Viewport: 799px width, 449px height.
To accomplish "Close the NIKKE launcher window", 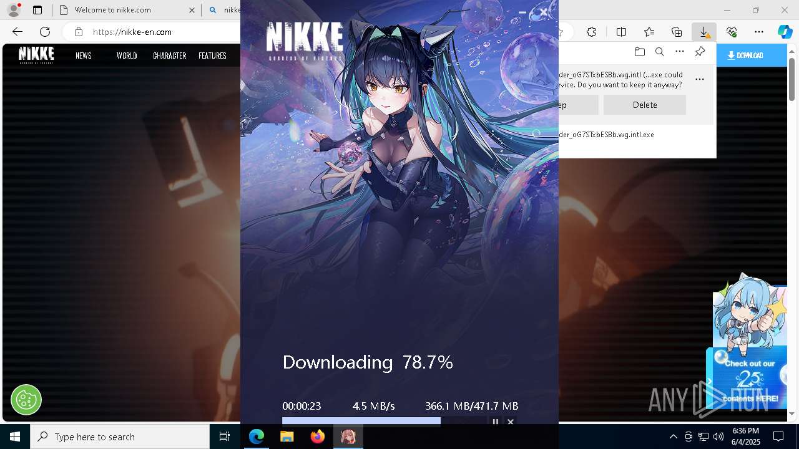I will coord(544,12).
